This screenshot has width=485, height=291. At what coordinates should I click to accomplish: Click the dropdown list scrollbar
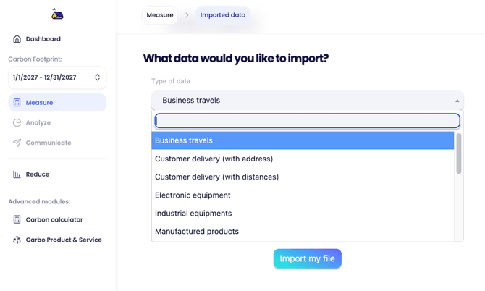pos(459,154)
